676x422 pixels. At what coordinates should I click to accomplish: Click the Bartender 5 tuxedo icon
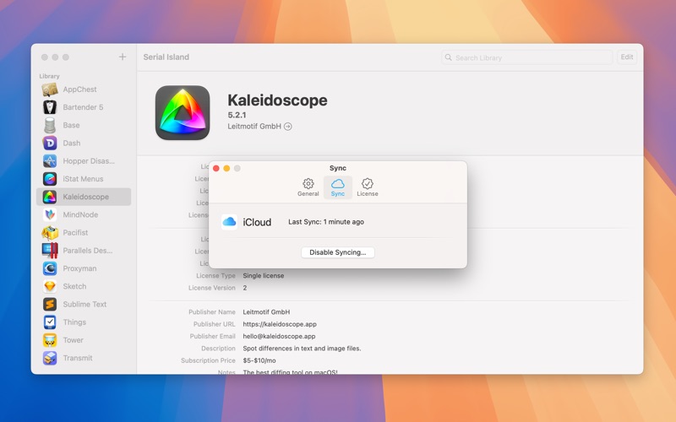pos(50,107)
